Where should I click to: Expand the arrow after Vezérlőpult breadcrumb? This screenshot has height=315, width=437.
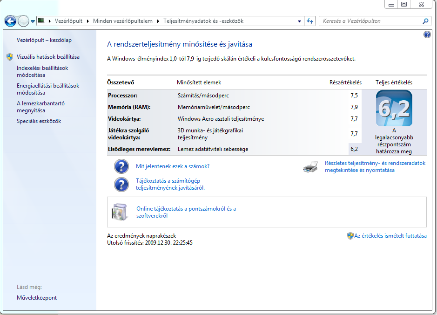tap(88, 21)
